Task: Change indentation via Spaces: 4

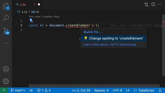Action: click(101, 90)
